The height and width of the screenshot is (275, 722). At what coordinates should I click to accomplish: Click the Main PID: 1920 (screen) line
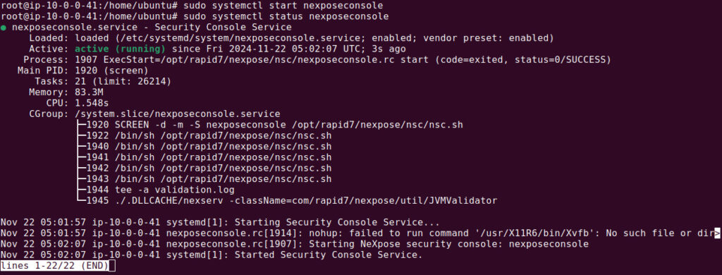pyautogui.click(x=83, y=71)
